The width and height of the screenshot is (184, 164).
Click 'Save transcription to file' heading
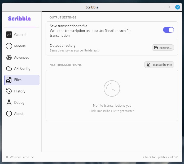(x=68, y=26)
